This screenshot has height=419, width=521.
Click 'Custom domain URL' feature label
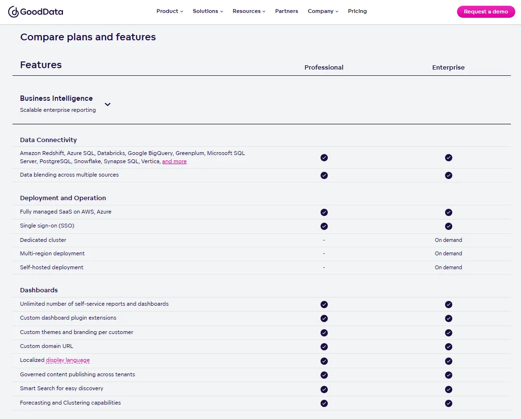[47, 346]
